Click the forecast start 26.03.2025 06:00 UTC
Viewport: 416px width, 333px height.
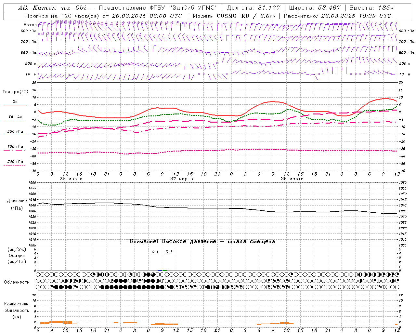(x=147, y=16)
